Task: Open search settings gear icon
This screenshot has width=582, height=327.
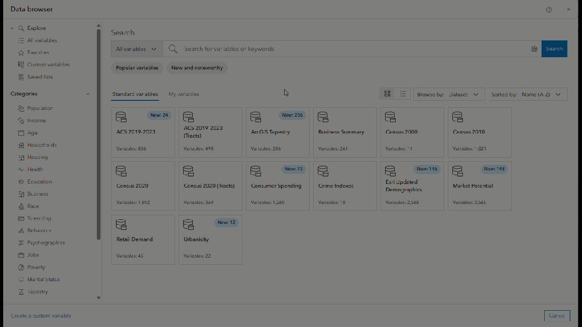Action: (534, 49)
